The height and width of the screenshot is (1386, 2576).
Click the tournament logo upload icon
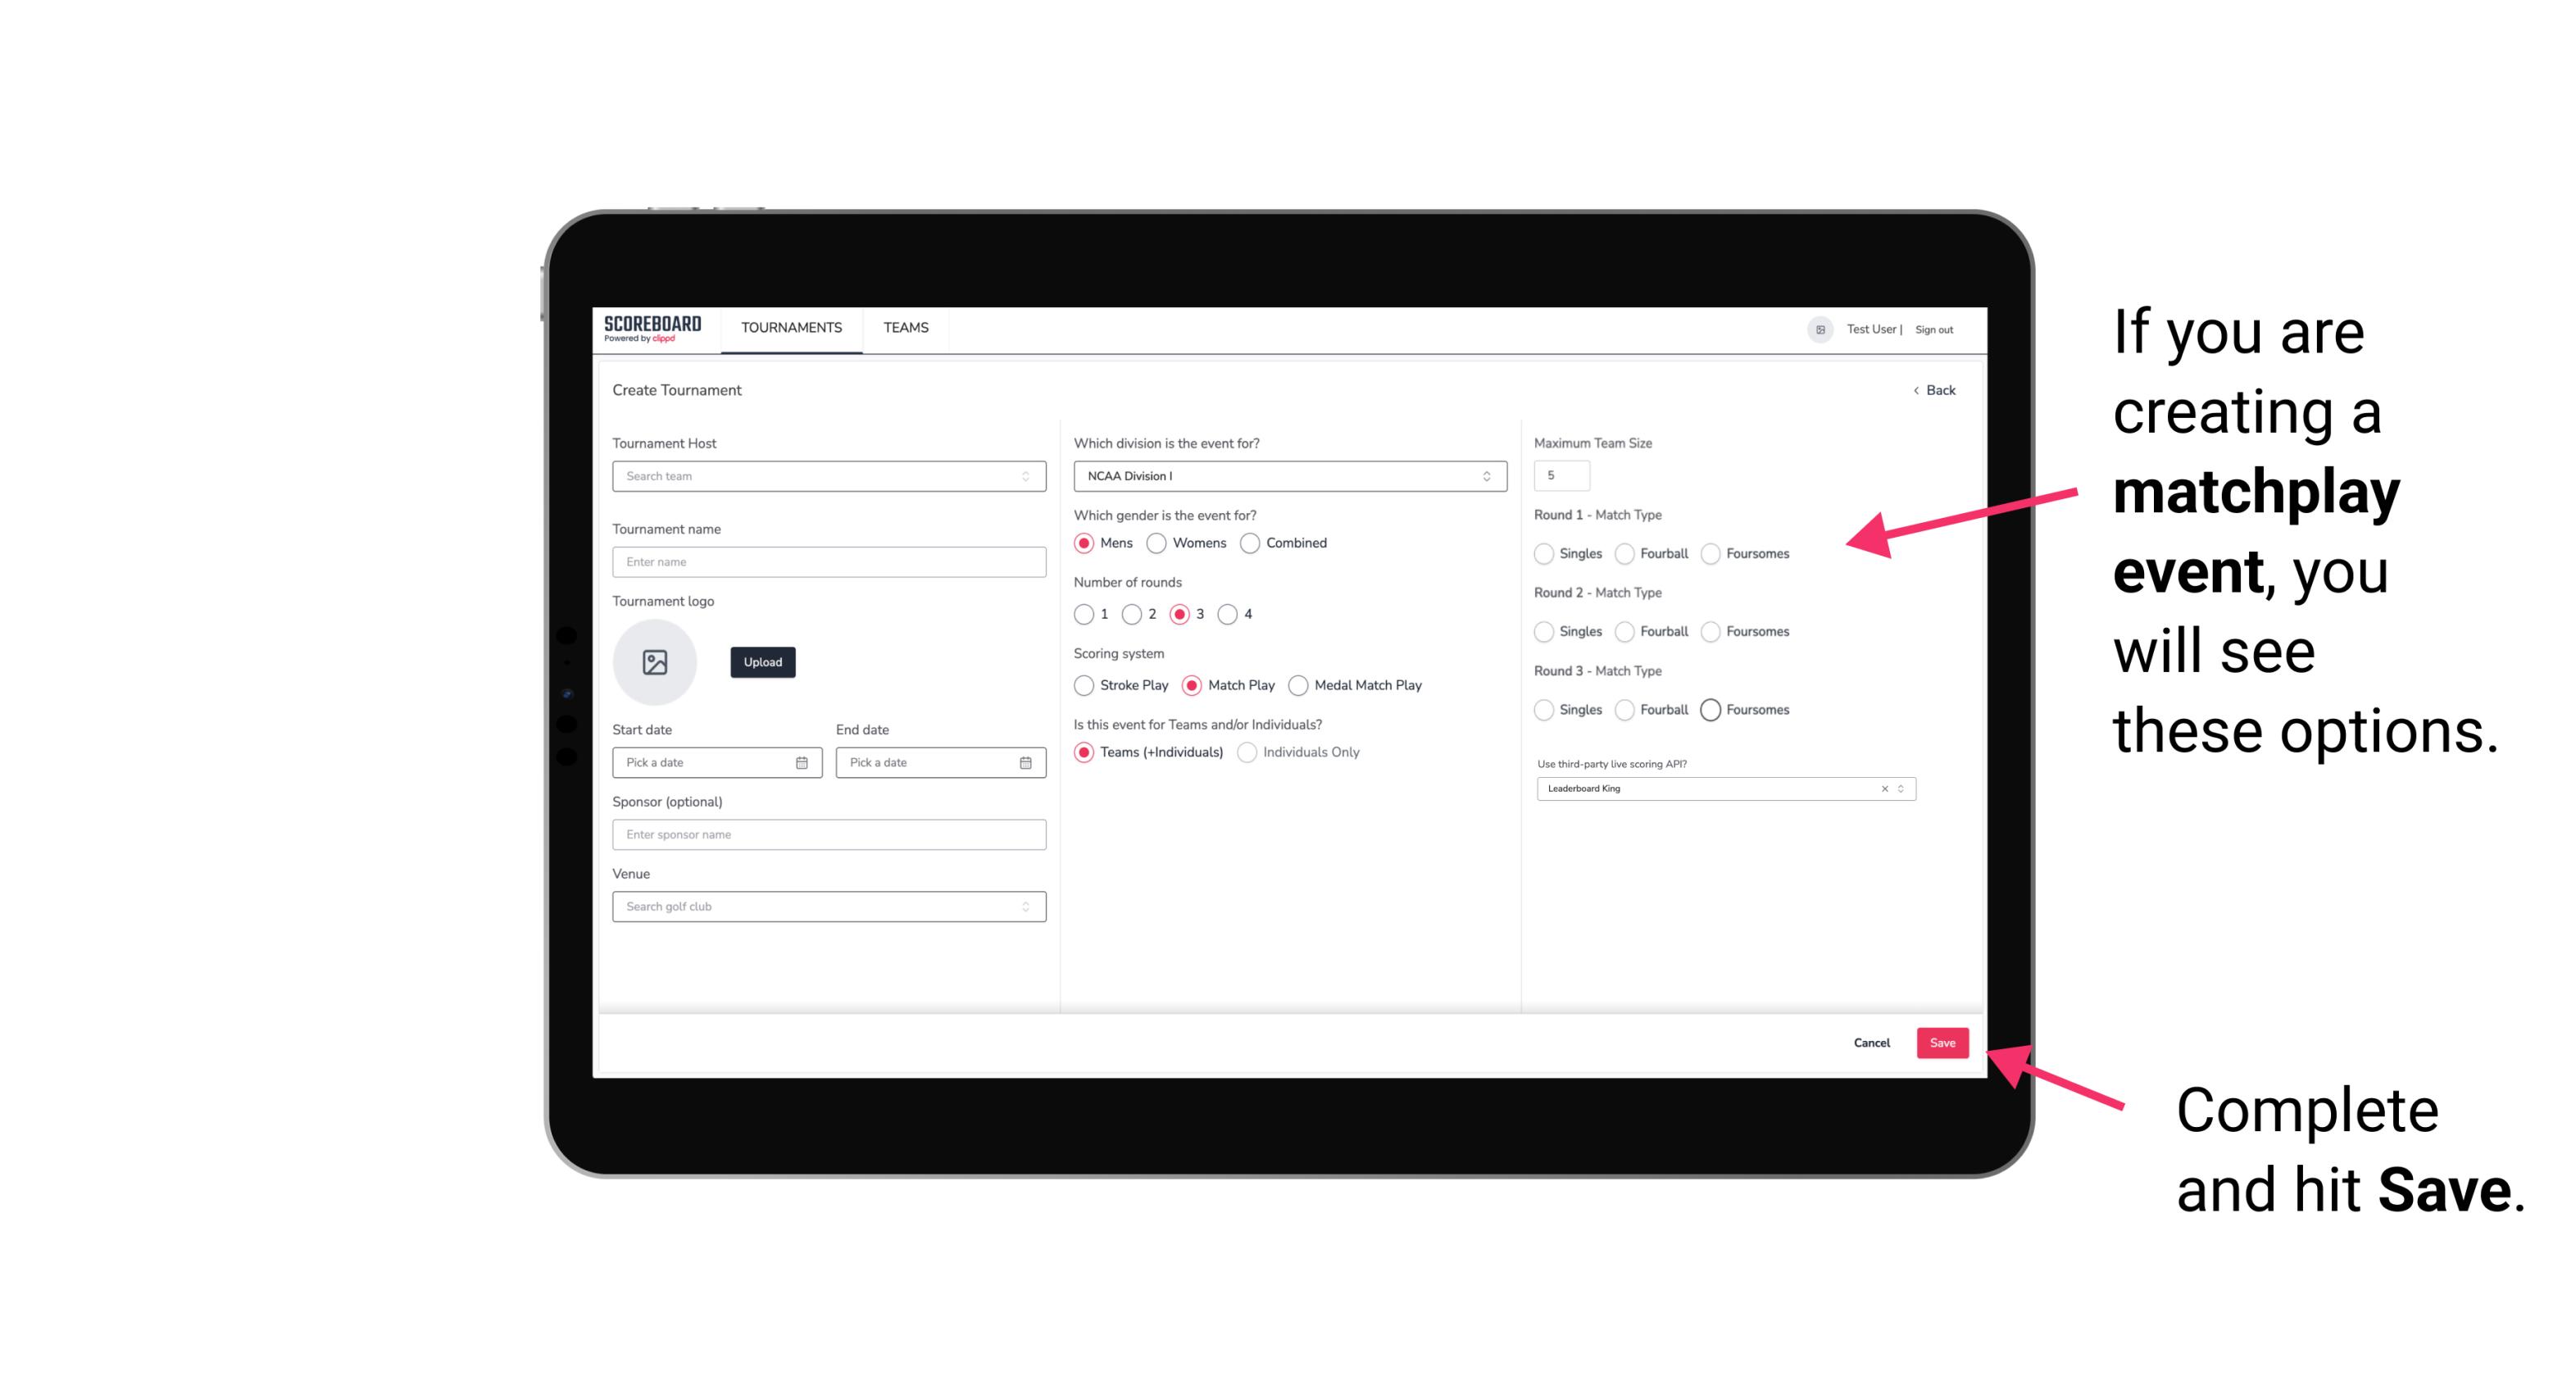point(655,662)
